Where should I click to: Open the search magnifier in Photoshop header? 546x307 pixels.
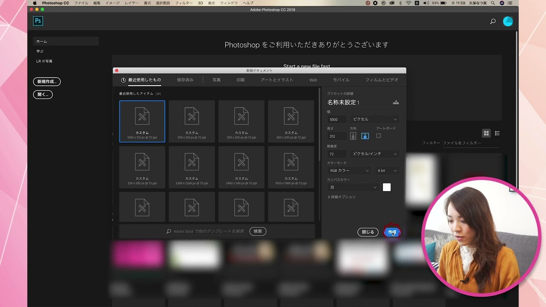[493, 21]
